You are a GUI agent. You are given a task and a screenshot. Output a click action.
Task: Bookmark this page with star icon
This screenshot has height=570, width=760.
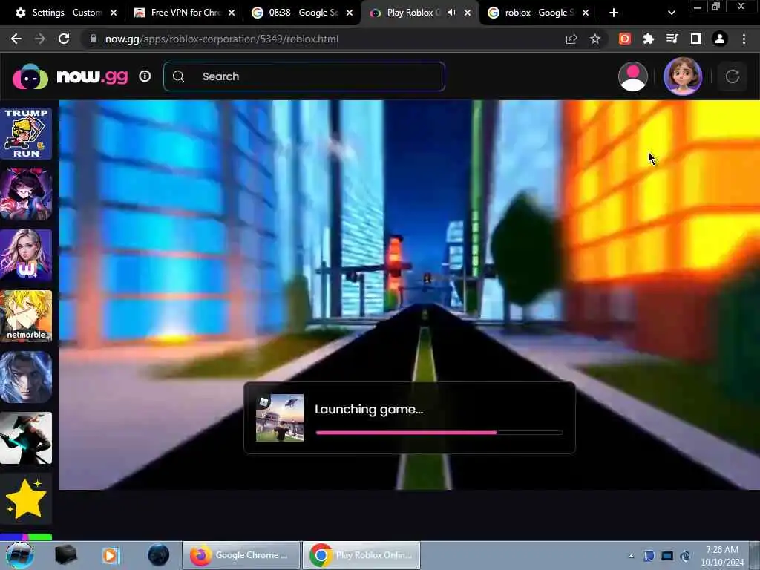[595, 39]
